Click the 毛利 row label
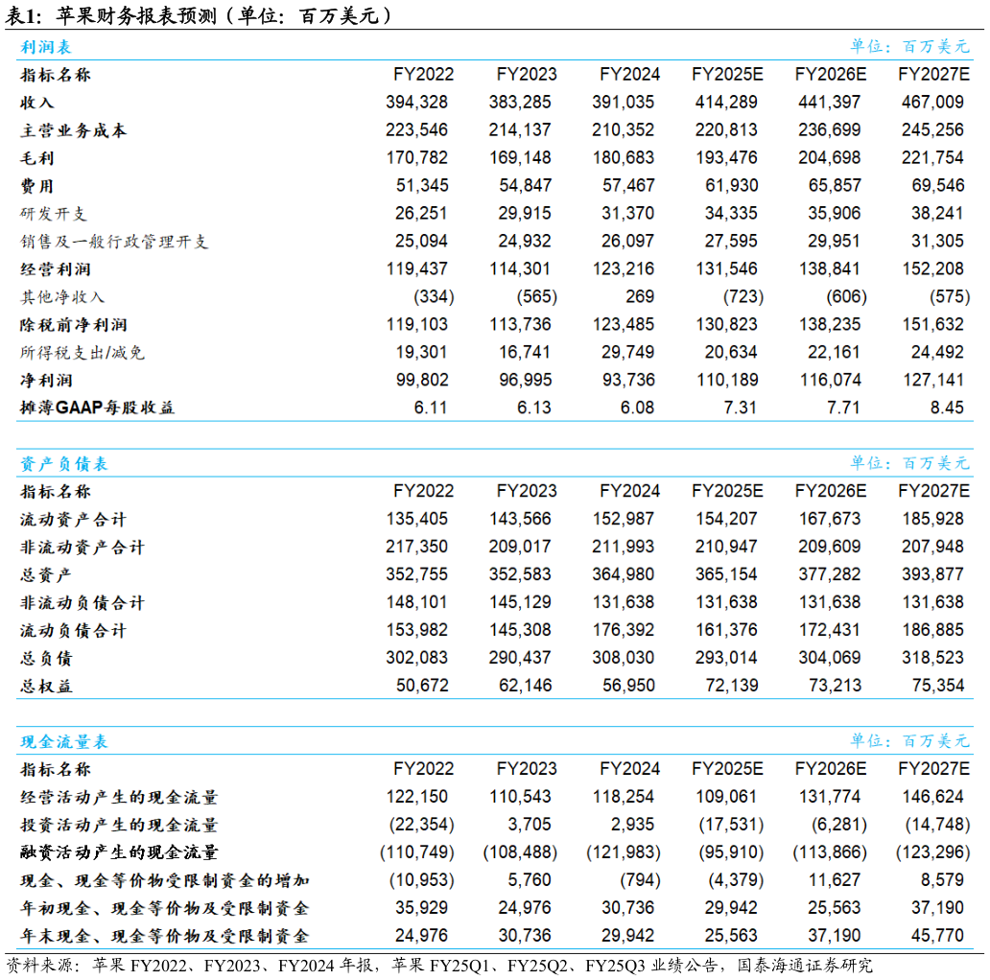Image resolution: width=990 pixels, height=980 pixels. pyautogui.click(x=37, y=158)
